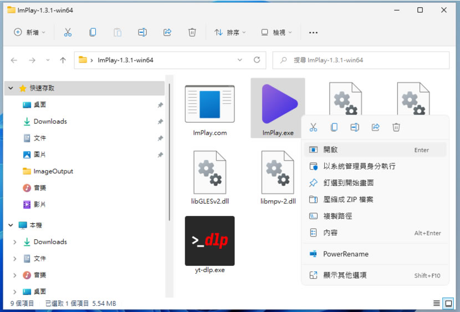Screen dimensions: 460x312
Task: Open the 排序 sort dropdown
Action: click(230, 32)
